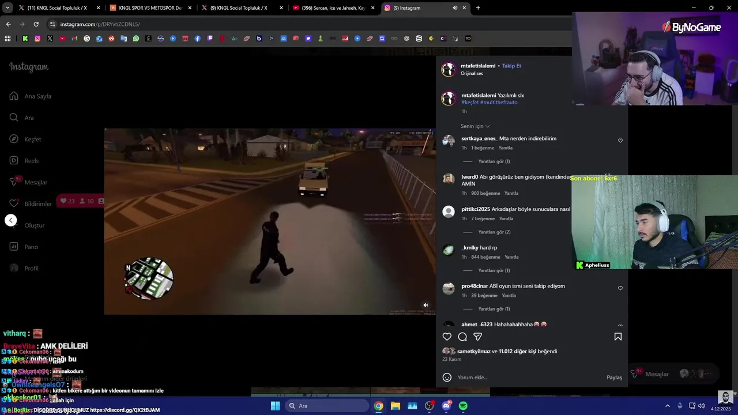
Task: Click the #keşfet hashtag link
Action: point(470,103)
